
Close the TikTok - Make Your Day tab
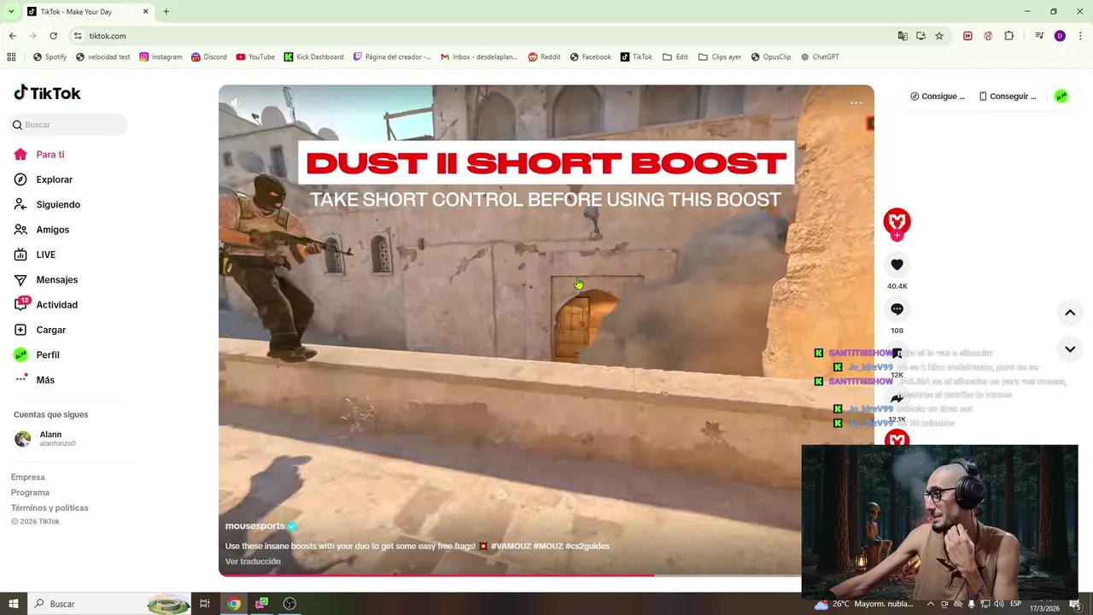pos(145,11)
